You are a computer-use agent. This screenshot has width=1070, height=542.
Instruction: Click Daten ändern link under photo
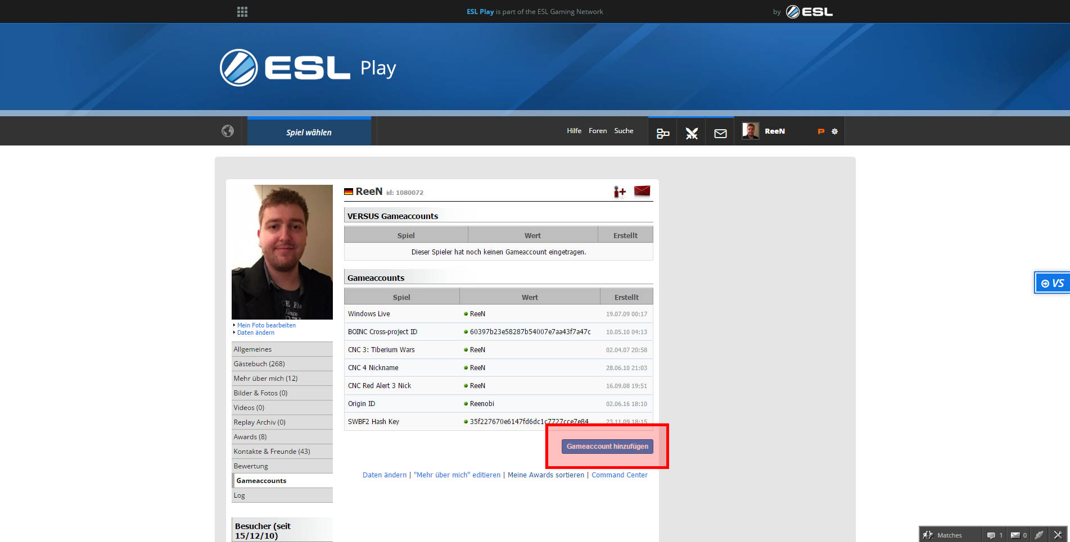[256, 333]
